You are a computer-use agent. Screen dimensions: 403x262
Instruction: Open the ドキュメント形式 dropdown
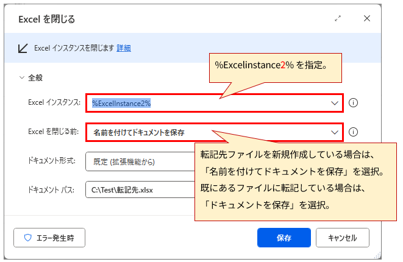click(140, 161)
